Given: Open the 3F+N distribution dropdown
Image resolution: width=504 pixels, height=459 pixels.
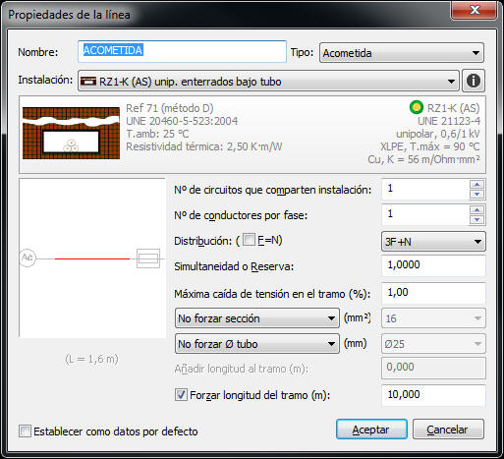Looking at the screenshot, I should click(x=433, y=242).
